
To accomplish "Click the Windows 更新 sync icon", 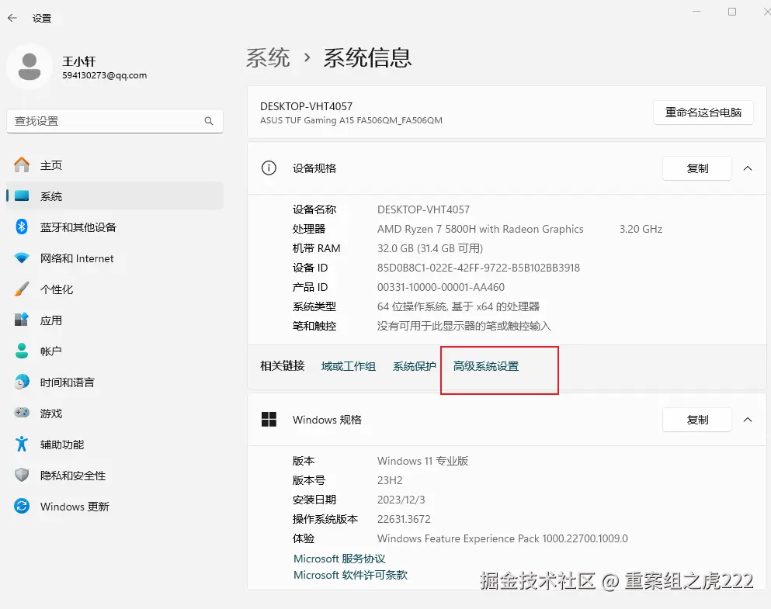I will pyautogui.click(x=22, y=506).
